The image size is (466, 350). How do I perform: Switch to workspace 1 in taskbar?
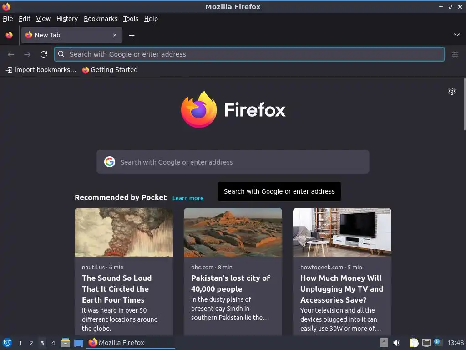(20, 343)
